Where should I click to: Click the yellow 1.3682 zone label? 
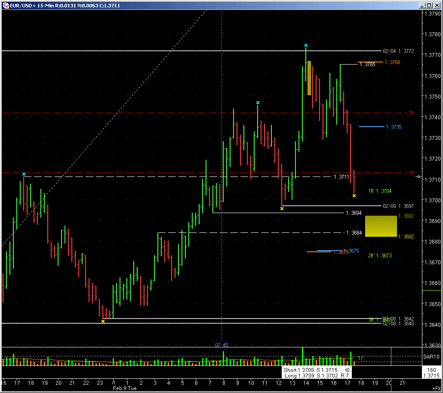pos(406,237)
